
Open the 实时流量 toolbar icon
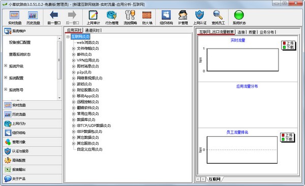click(15, 18)
